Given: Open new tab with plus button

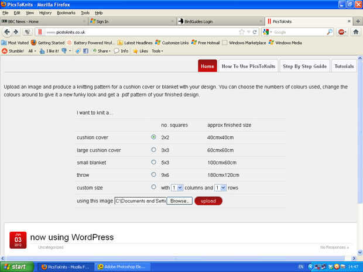Looking at the screenshot, I should point(358,21).
